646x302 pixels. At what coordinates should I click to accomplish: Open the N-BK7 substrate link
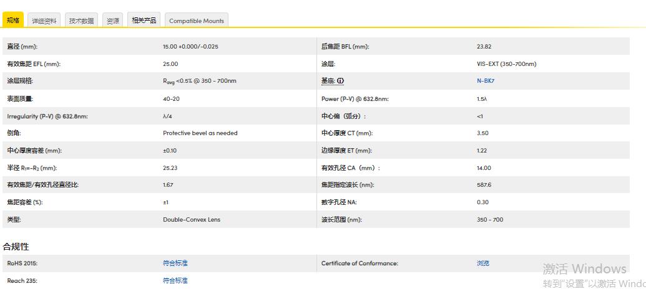(x=485, y=81)
